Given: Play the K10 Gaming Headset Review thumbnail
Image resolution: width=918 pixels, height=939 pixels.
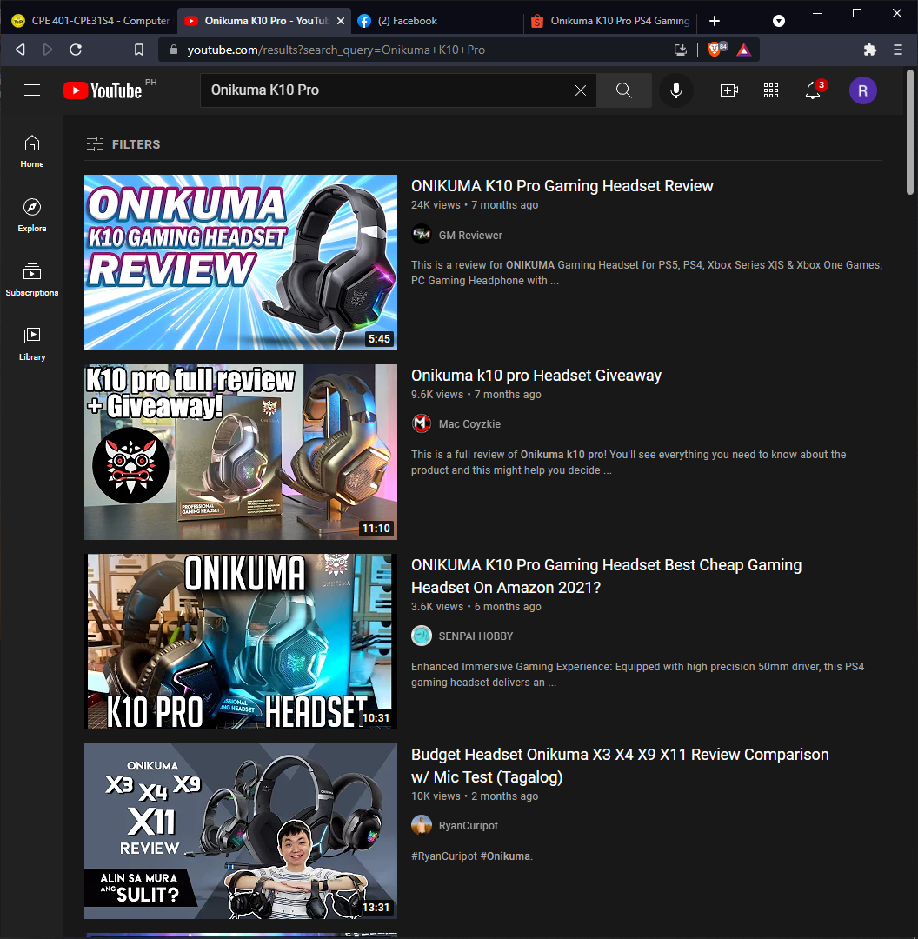Looking at the screenshot, I should pyautogui.click(x=241, y=263).
